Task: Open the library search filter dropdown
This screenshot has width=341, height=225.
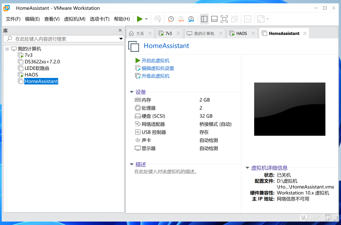Action: (x=121, y=39)
